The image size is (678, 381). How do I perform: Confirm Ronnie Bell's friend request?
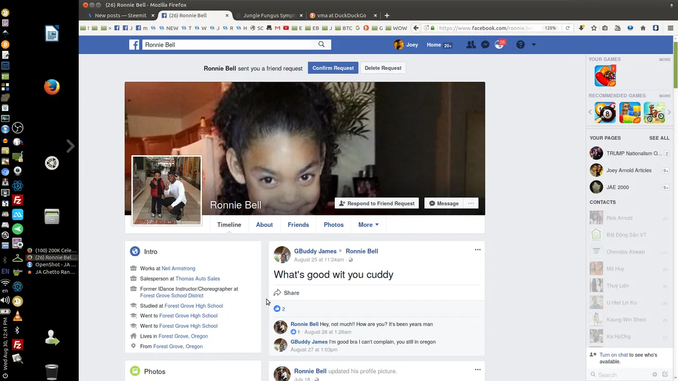(x=333, y=68)
